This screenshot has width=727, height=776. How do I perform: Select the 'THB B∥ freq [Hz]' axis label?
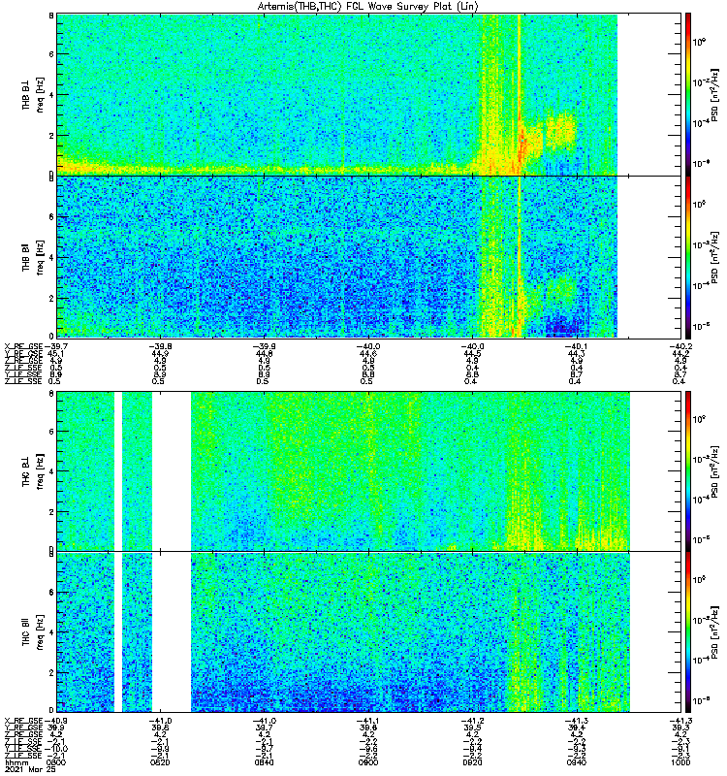pos(33,257)
